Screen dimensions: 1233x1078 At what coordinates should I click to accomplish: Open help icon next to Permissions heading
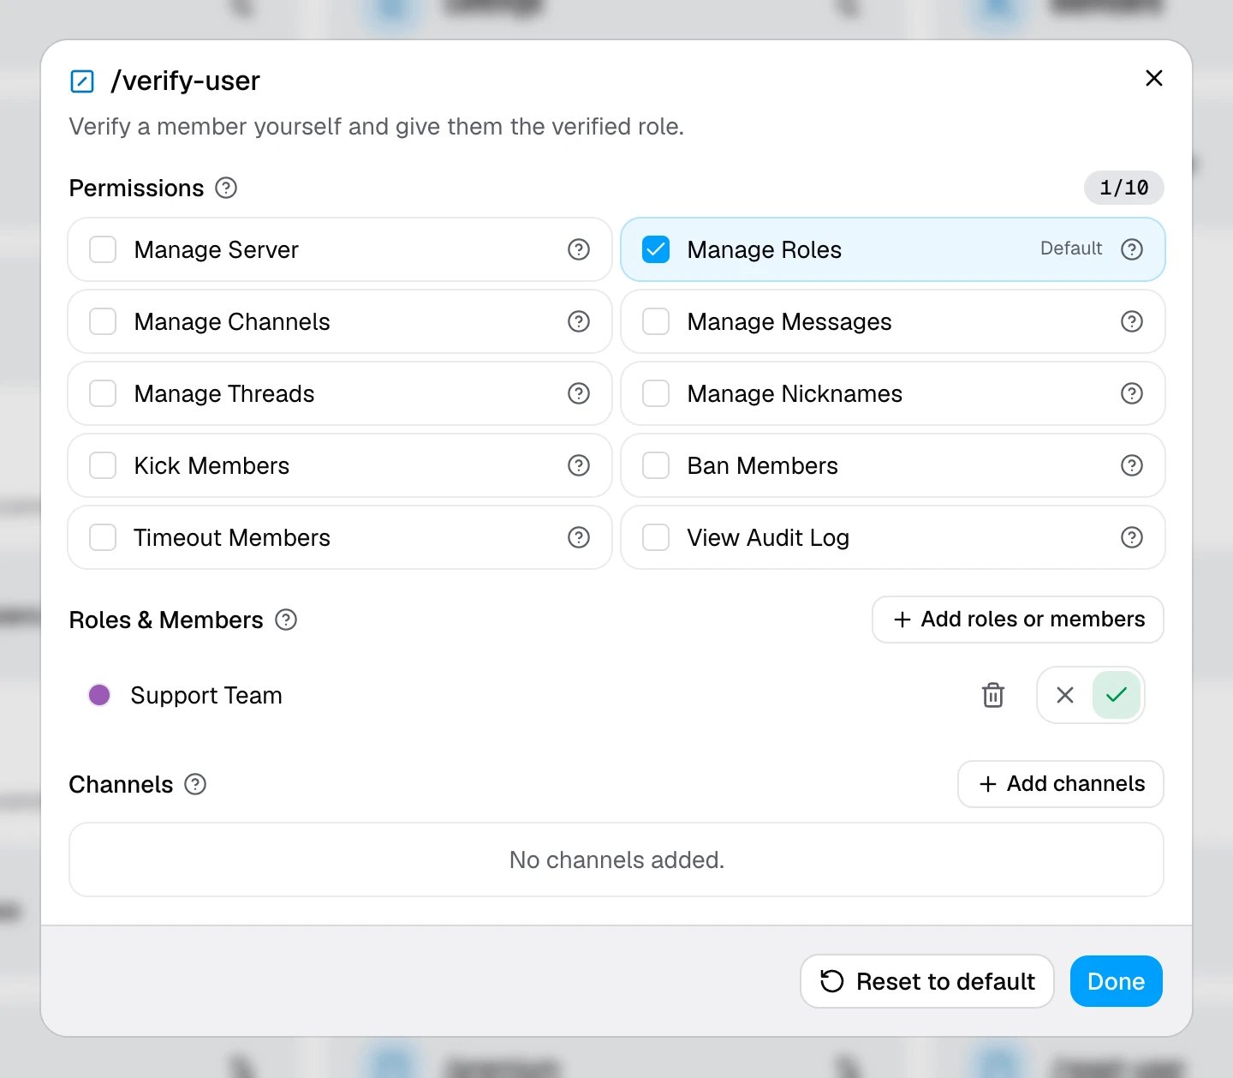[226, 188]
